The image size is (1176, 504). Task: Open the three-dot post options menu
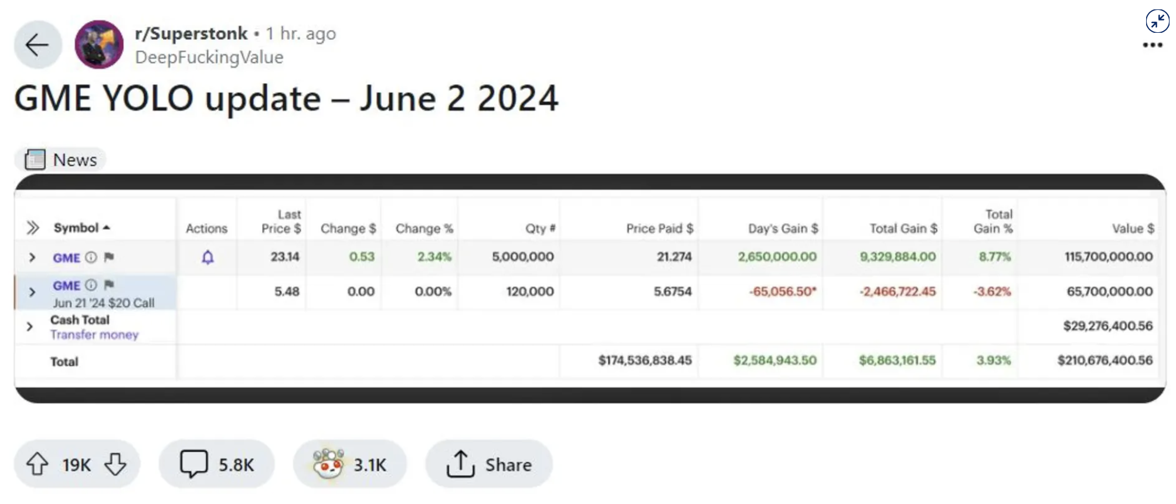click(x=1153, y=45)
